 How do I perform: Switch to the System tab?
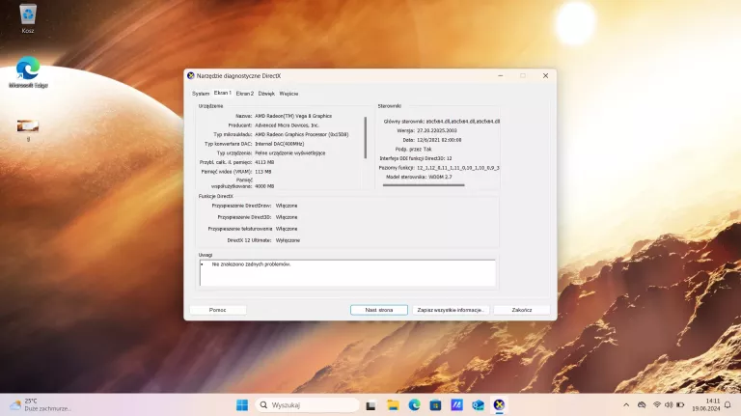coord(201,94)
